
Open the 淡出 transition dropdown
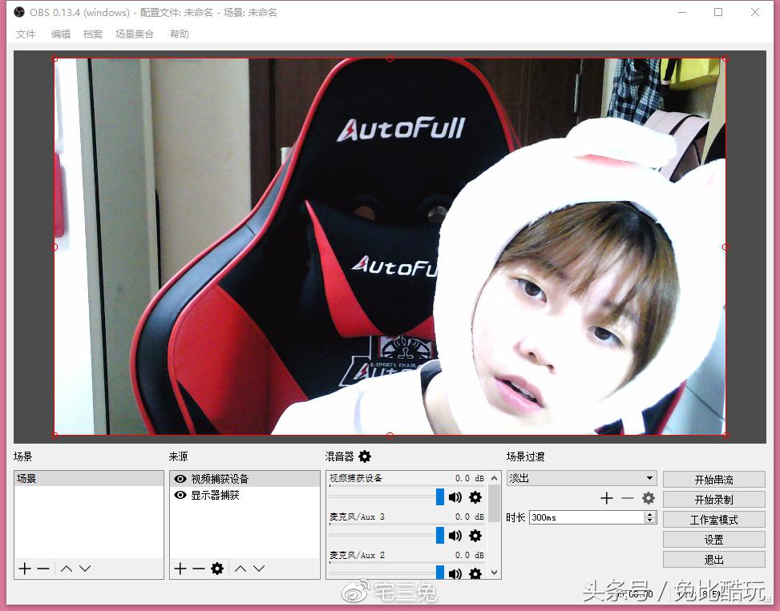(581, 478)
